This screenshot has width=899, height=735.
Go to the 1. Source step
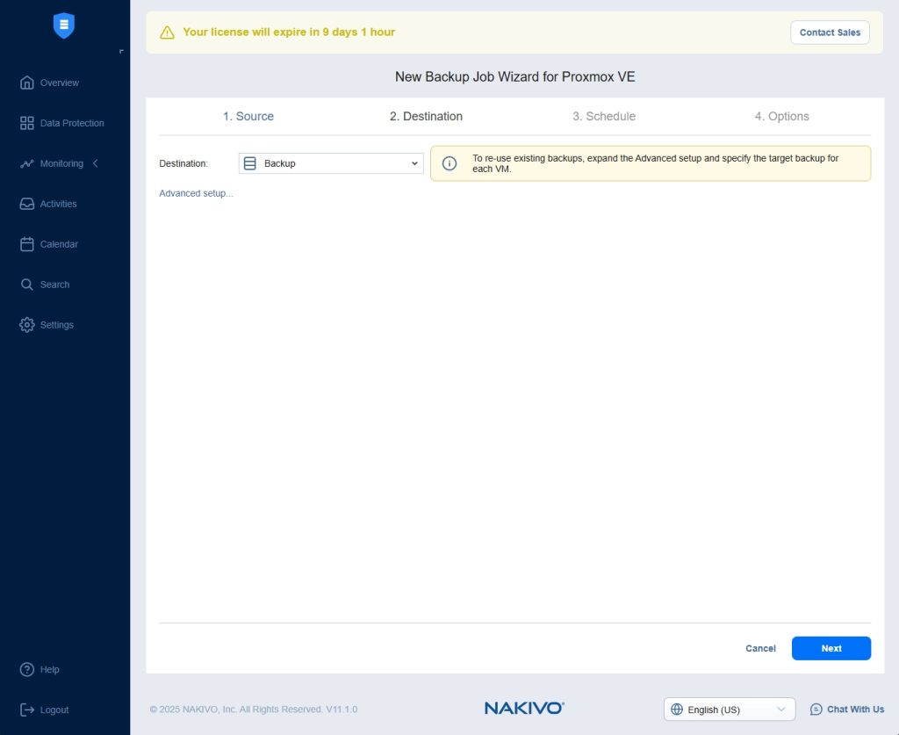[x=248, y=116]
